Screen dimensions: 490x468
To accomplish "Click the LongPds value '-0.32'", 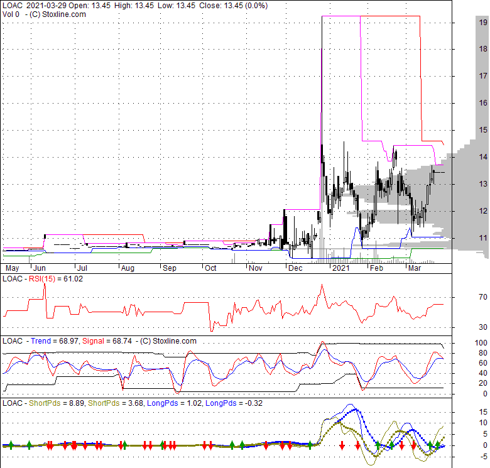I will [x=253, y=403].
